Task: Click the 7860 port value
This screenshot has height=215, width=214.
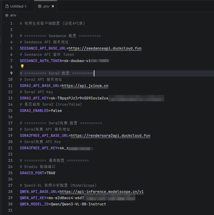Action: click(x=51, y=173)
